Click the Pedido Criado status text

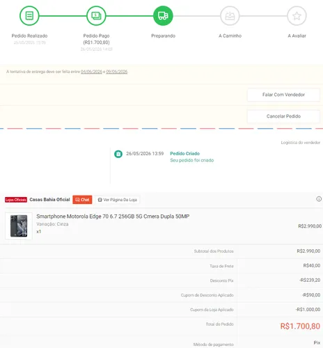point(185,154)
